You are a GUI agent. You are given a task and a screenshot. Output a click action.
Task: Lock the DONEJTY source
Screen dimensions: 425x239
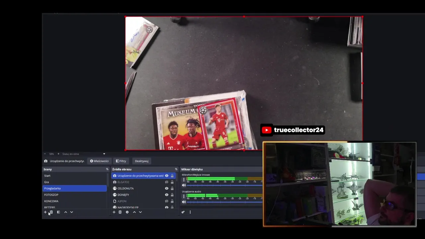[172, 195]
